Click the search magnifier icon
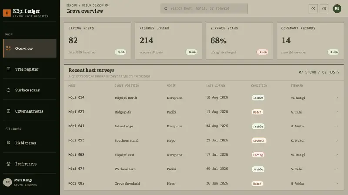Viewport: 348px width, 195px height. pos(166,9)
